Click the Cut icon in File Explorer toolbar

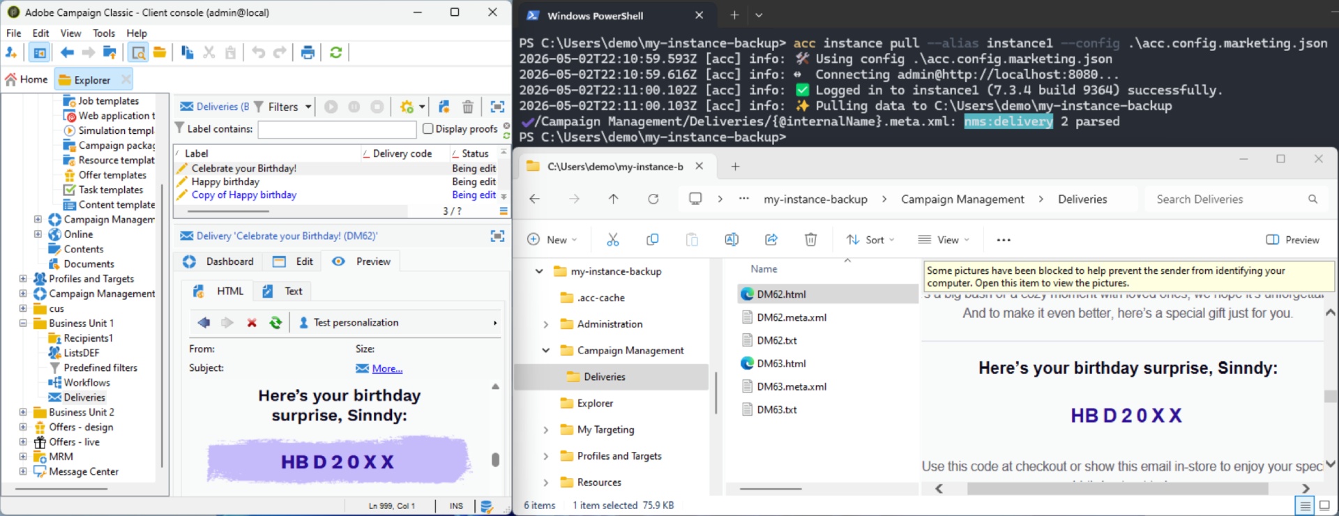coord(613,240)
